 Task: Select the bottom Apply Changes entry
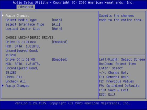[x=18, y=86]
